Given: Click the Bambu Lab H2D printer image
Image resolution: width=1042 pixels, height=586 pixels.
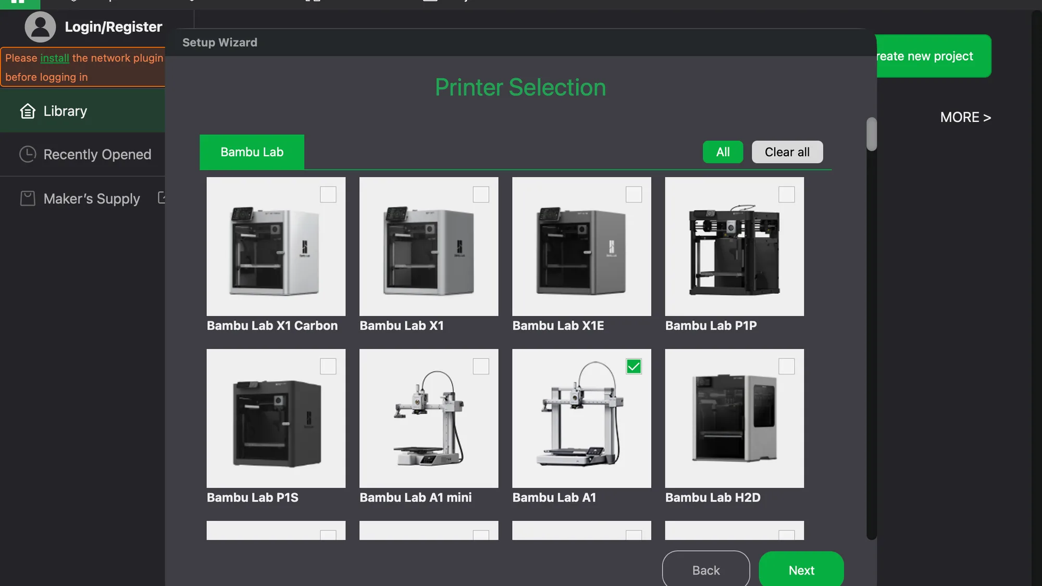Looking at the screenshot, I should [735, 418].
